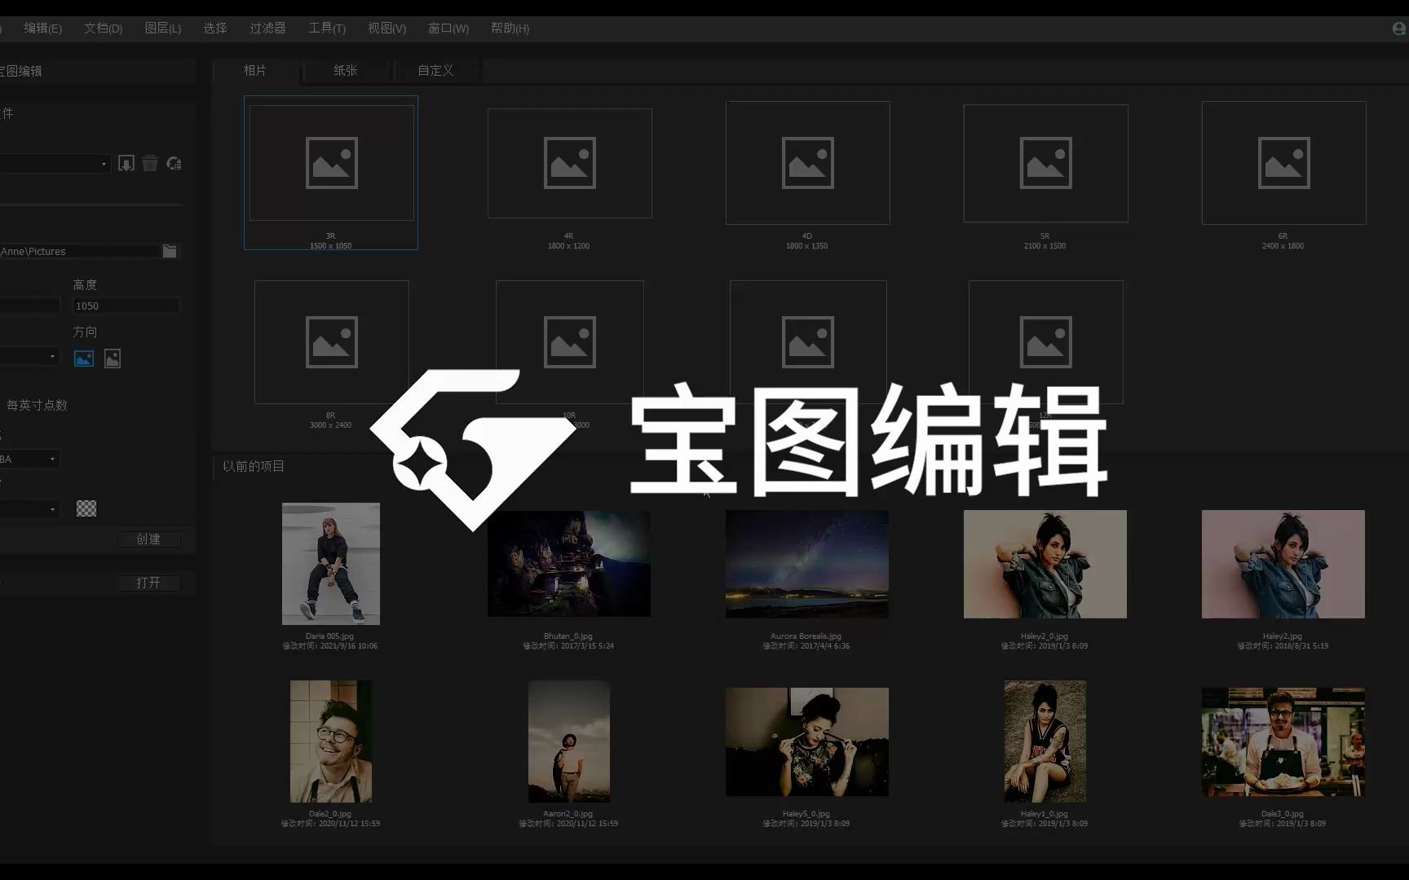This screenshot has width=1409, height=880.
Task: Click the 创建 button
Action: click(148, 539)
